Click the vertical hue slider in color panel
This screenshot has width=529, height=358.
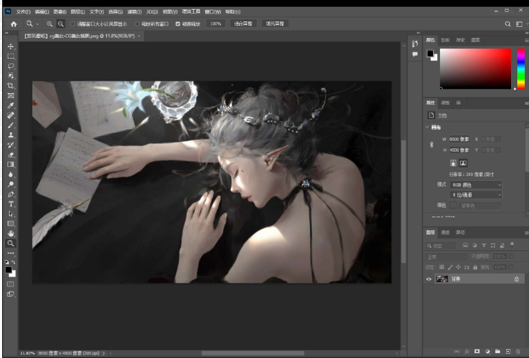[521, 69]
